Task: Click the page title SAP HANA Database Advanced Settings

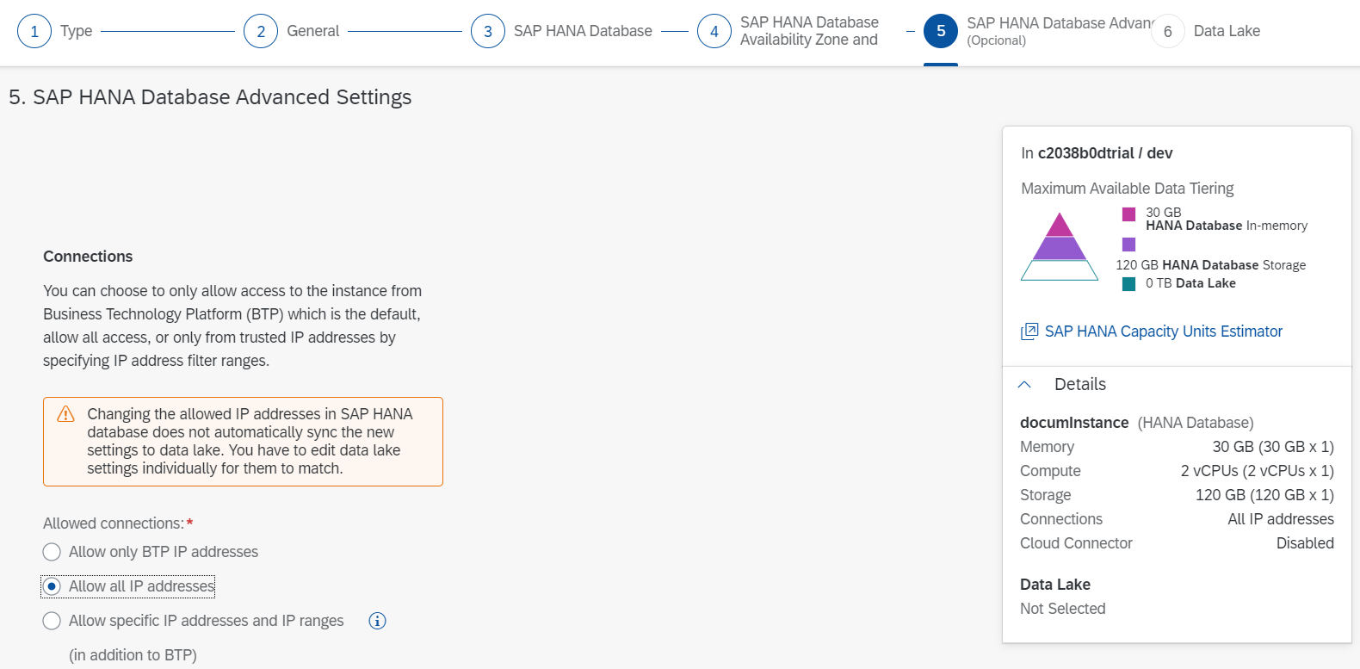Action: pos(210,97)
